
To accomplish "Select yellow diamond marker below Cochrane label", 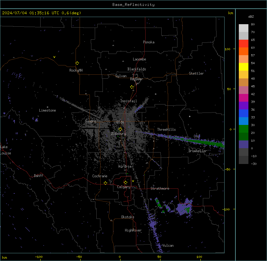I will (x=105, y=183).
